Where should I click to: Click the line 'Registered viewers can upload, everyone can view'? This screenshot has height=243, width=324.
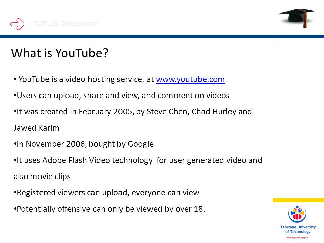[106, 193]
